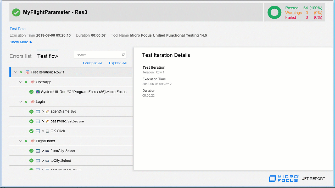Collapse the OpenApp node
Image resolution: width=335 pixels, height=188 pixels.
point(21,82)
